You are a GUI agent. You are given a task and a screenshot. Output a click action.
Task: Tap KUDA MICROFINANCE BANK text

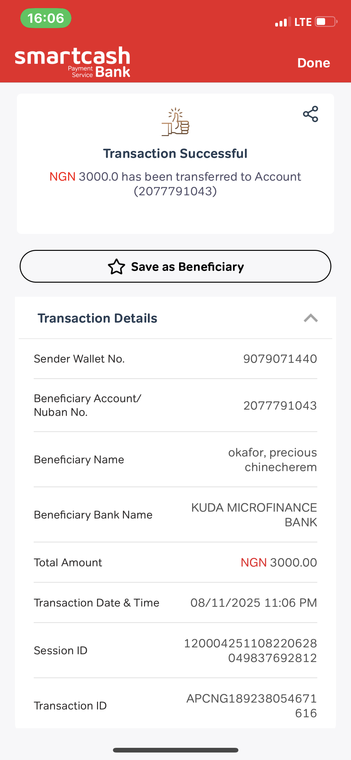click(x=254, y=515)
